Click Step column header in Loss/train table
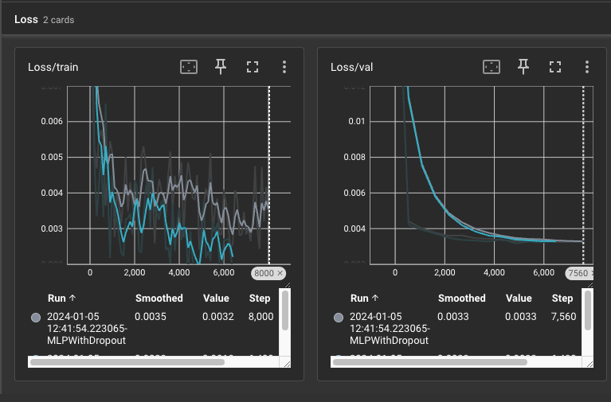 260,299
